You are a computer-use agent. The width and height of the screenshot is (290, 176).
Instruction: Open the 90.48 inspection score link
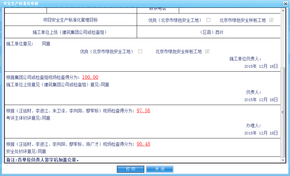click(143, 144)
